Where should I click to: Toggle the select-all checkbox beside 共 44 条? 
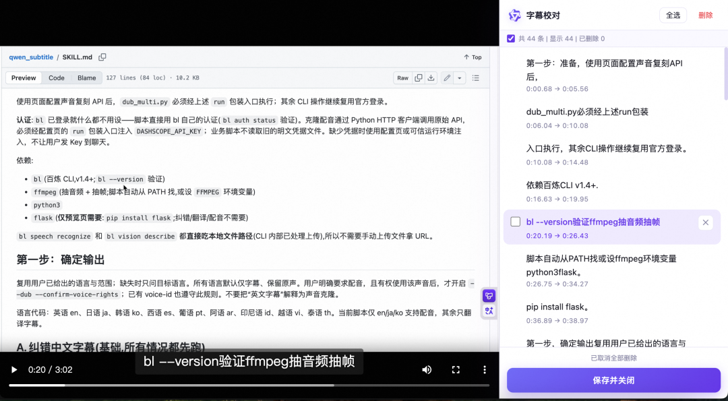[511, 38]
